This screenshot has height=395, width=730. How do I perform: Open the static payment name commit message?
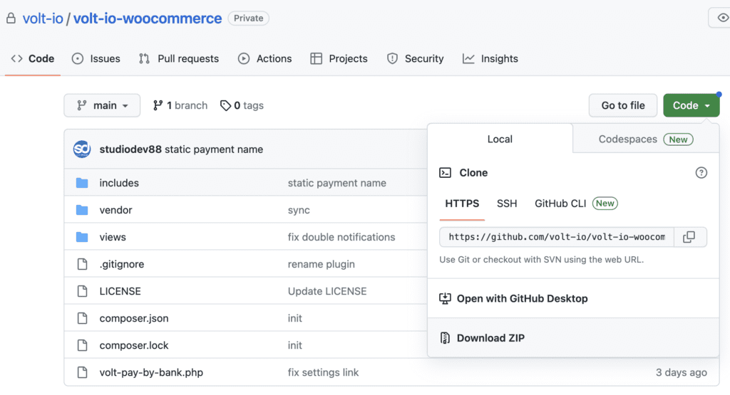(x=214, y=149)
